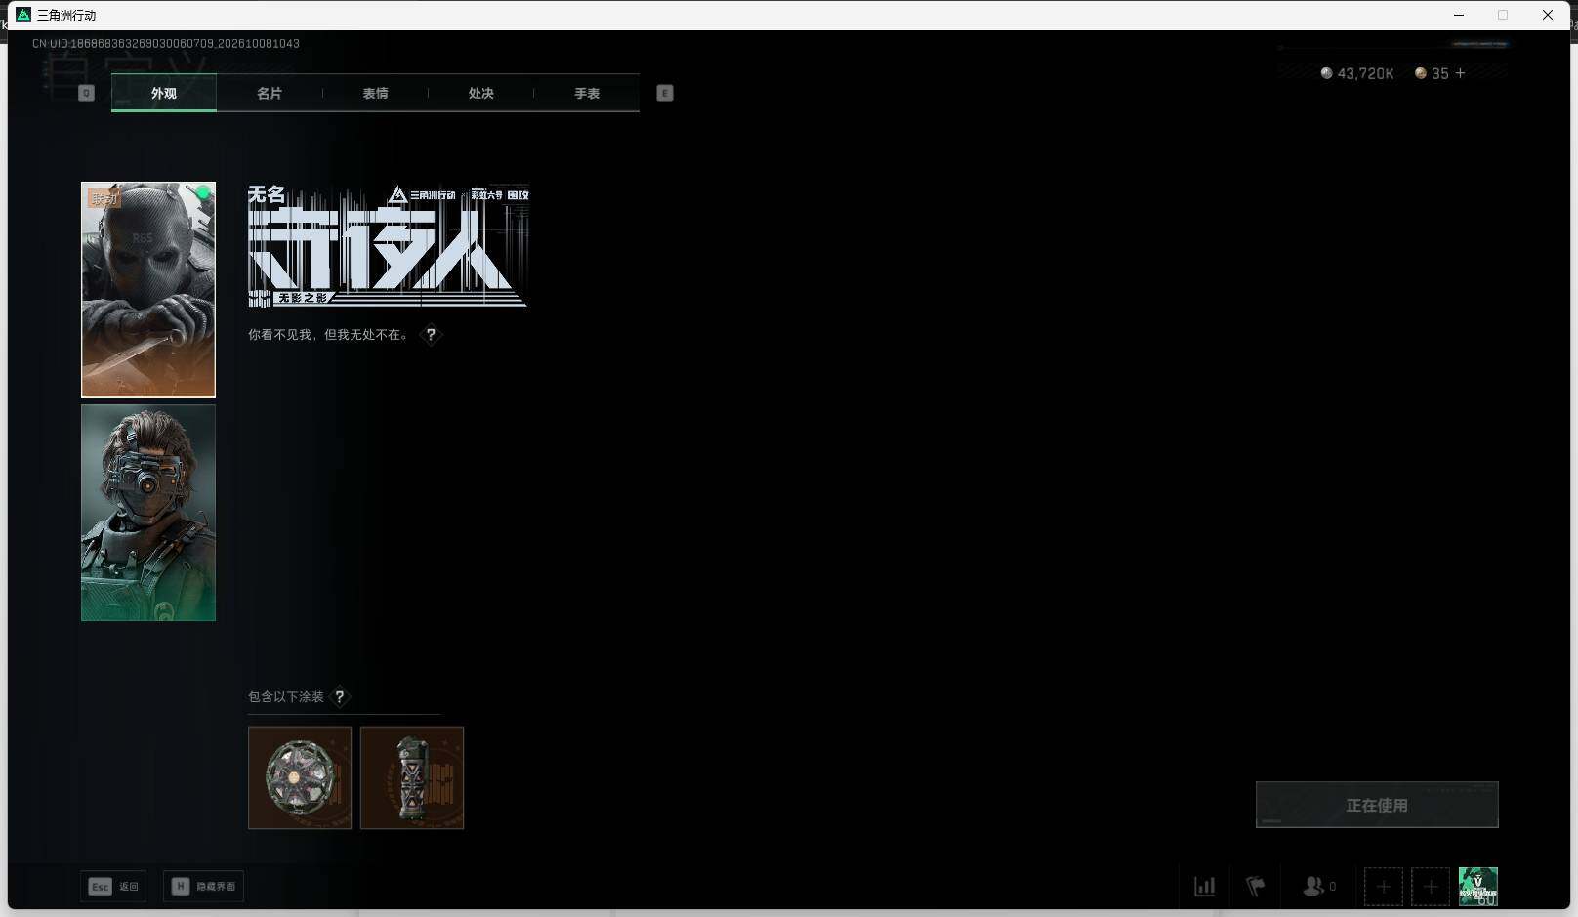Select the 表情 tab
The image size is (1578, 917).
tap(375, 93)
